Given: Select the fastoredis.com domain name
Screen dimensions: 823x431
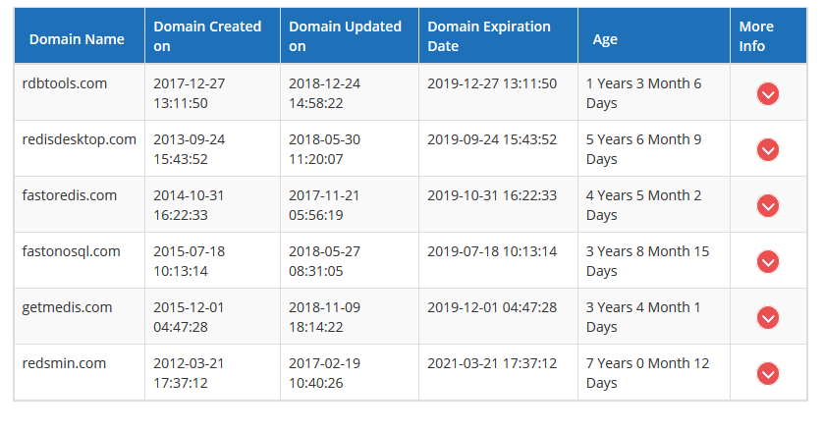Looking at the screenshot, I should (70, 195).
